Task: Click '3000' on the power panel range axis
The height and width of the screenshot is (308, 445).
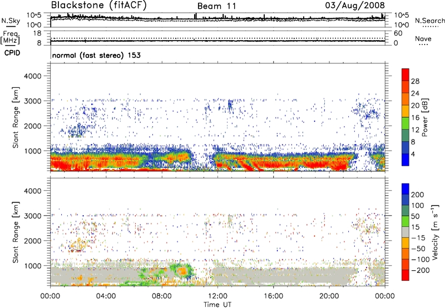Action: pyautogui.click(x=32, y=101)
